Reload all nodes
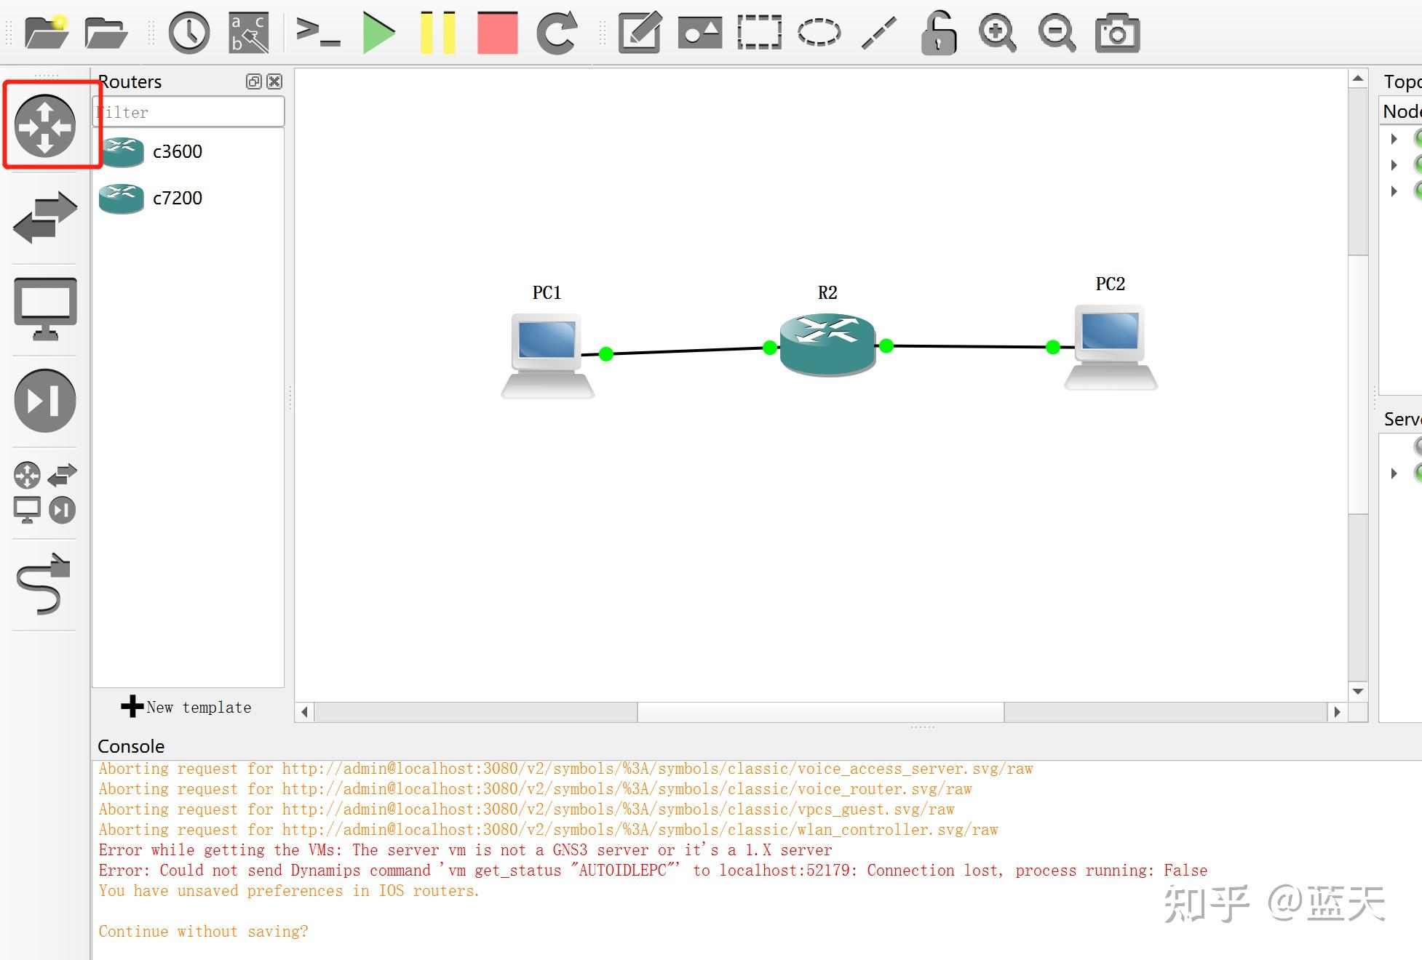The height and width of the screenshot is (960, 1422). [x=557, y=33]
